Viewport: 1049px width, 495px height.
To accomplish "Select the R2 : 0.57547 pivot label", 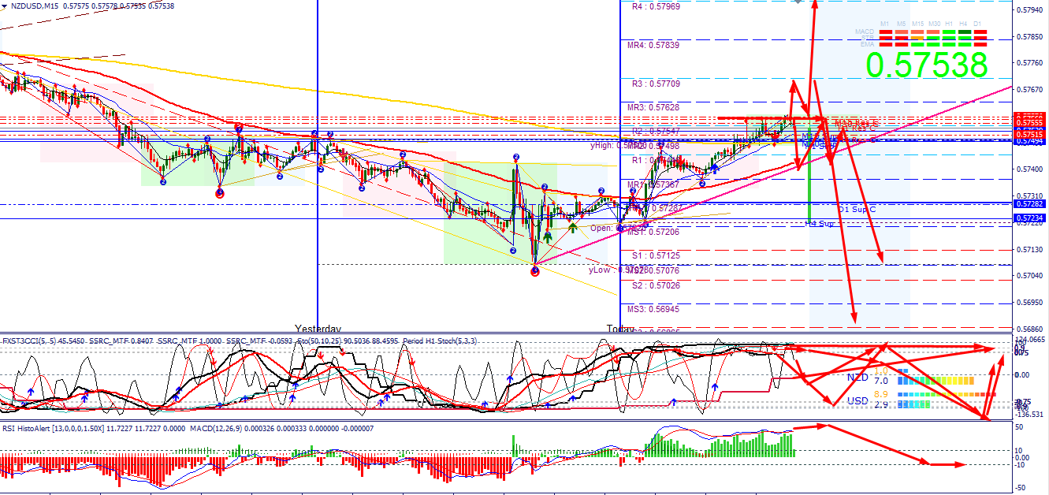I will [656, 131].
